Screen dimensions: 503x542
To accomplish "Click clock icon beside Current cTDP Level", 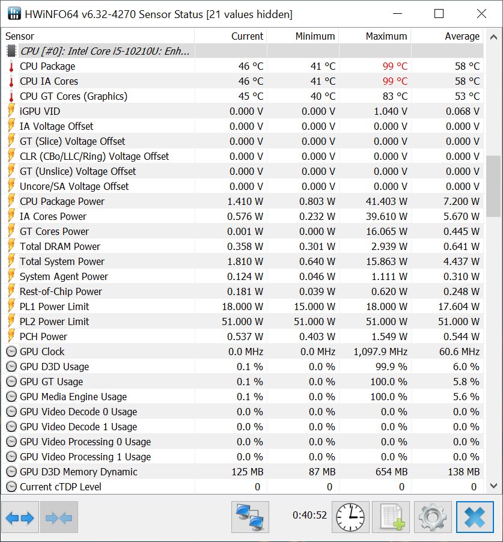I will [11, 487].
